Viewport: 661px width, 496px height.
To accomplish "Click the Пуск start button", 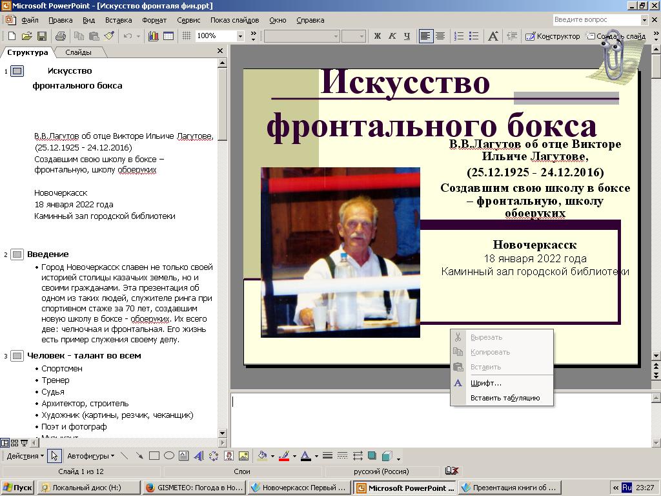I will (x=17, y=488).
